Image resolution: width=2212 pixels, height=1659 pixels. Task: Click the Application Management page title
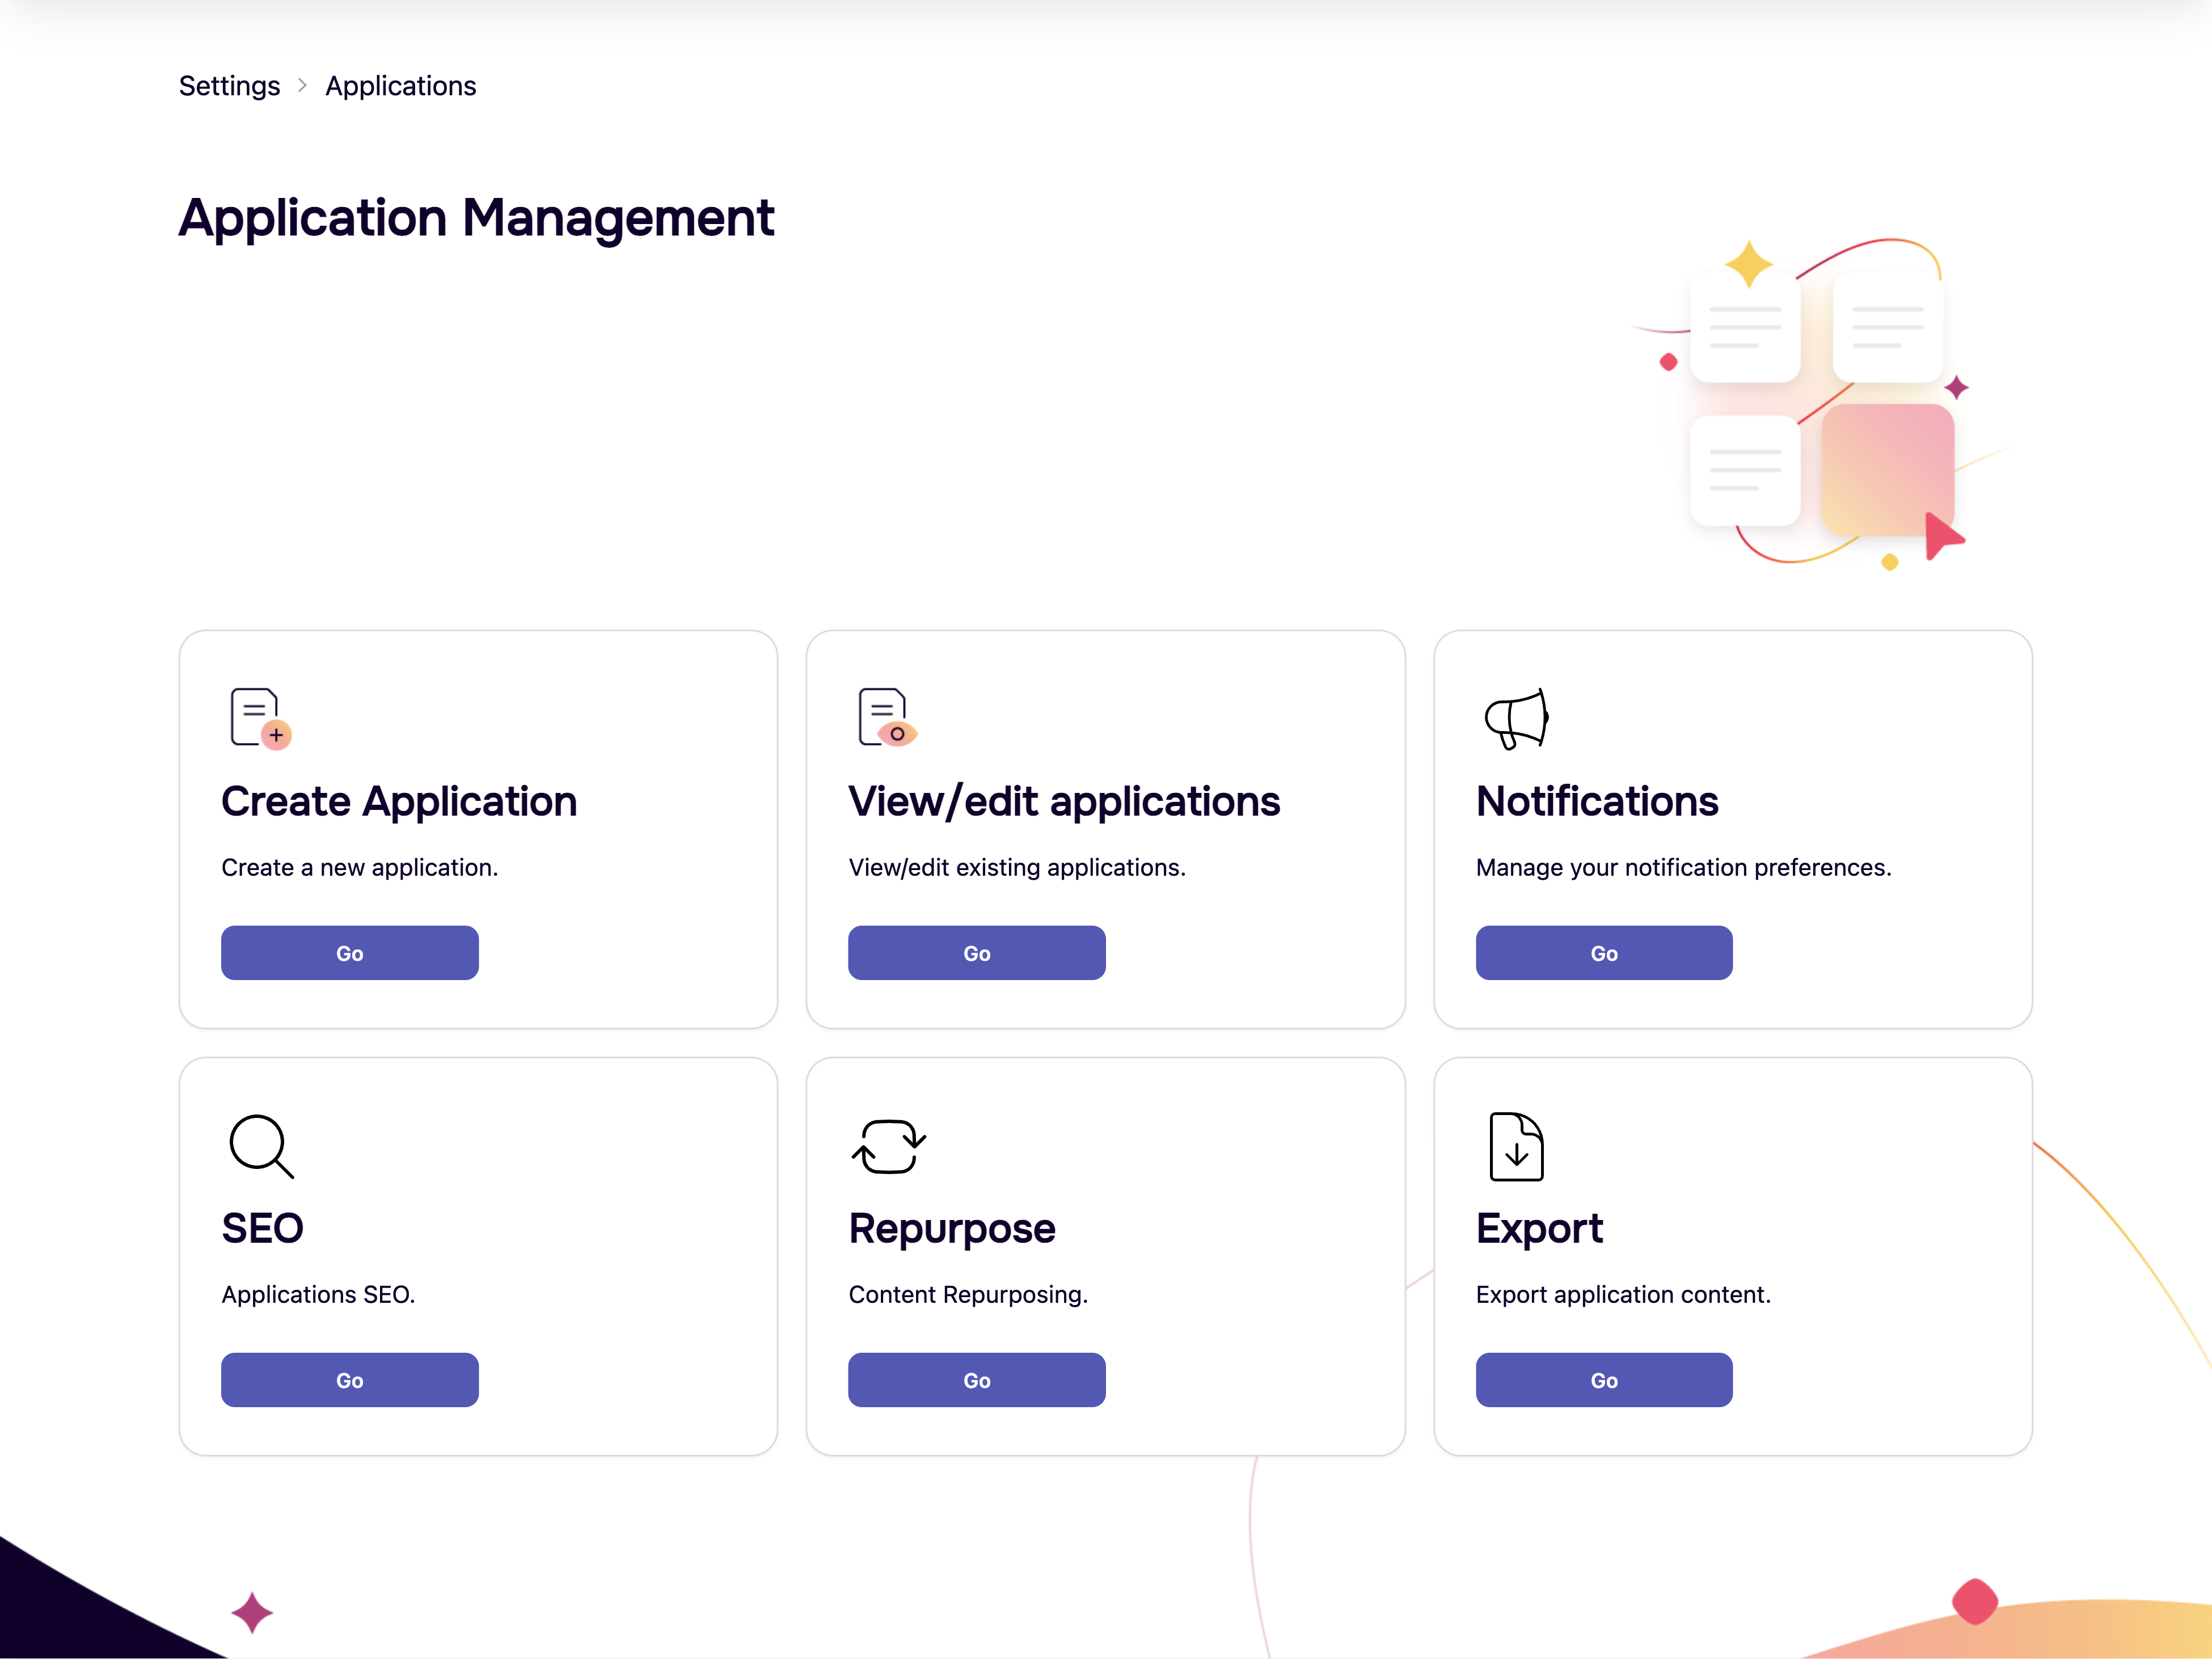(477, 218)
